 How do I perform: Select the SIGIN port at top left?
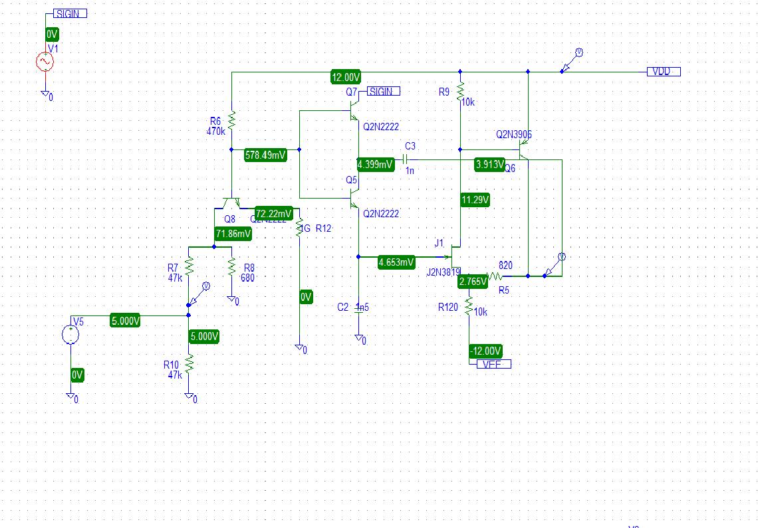click(x=70, y=13)
